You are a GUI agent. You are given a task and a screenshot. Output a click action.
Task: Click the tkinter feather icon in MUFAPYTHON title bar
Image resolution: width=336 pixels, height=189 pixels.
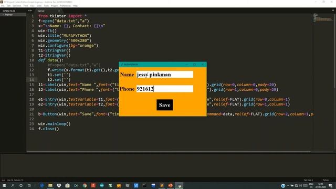[x=121, y=65]
